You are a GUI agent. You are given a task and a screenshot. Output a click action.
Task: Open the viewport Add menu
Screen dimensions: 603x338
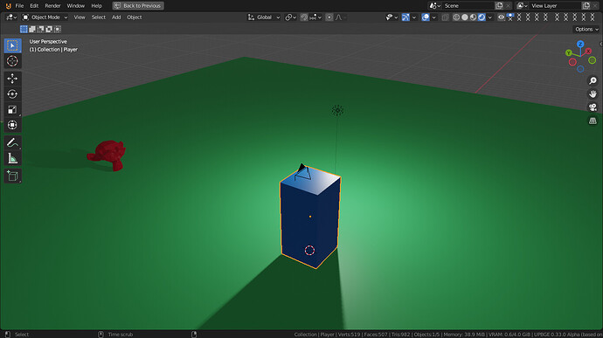click(x=116, y=17)
